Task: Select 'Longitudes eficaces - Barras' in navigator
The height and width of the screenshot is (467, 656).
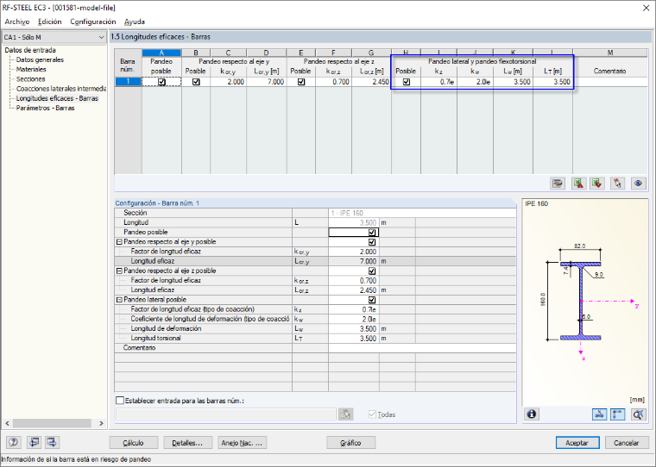Action: (57, 98)
